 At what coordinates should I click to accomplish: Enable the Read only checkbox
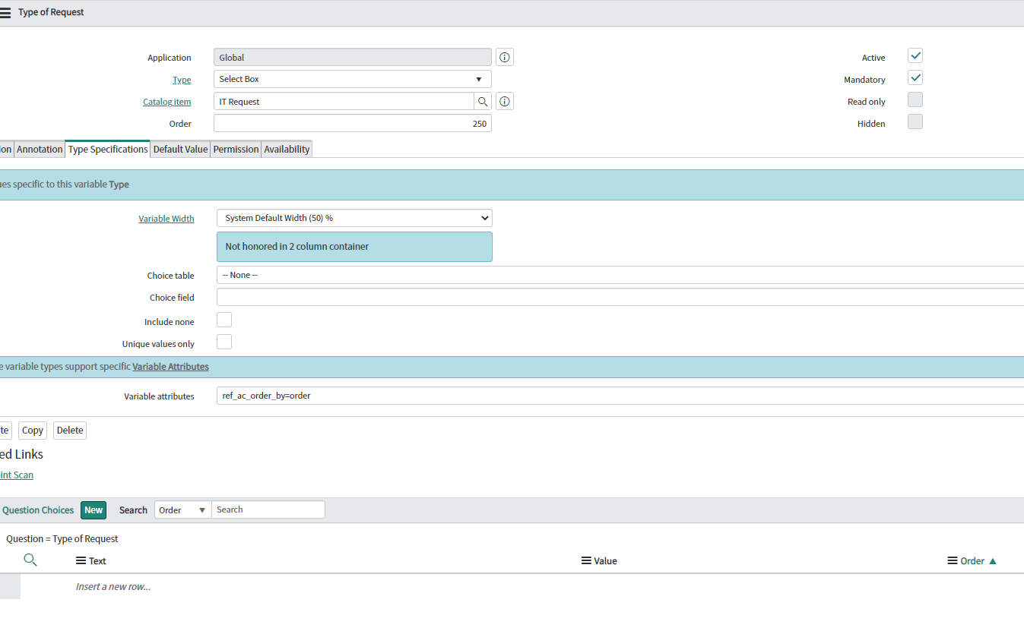[x=915, y=99]
